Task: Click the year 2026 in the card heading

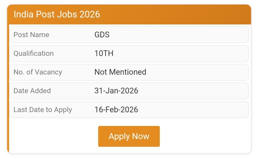Action: [x=90, y=14]
